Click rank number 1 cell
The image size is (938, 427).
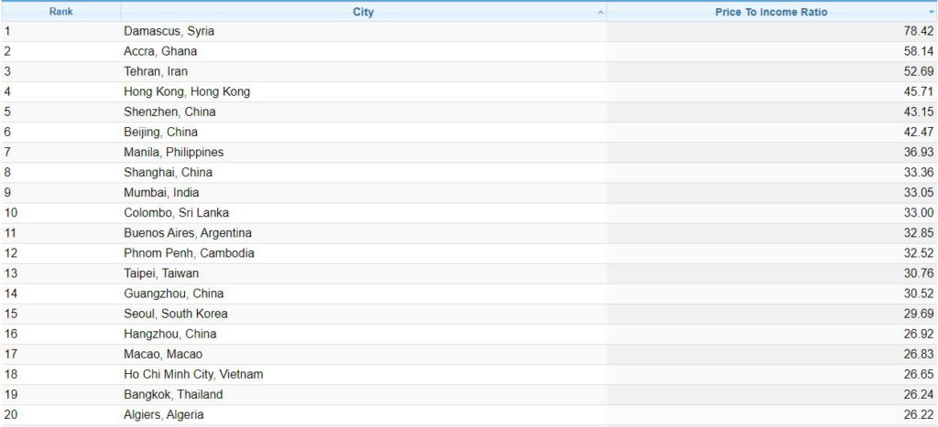(61, 32)
